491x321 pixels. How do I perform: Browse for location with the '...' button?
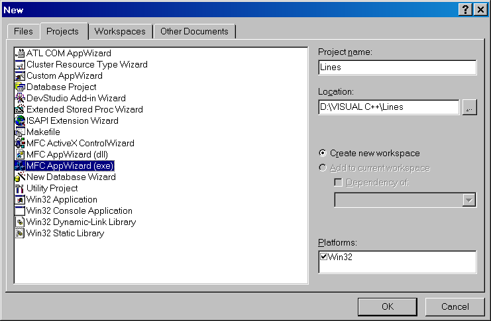tap(469, 107)
